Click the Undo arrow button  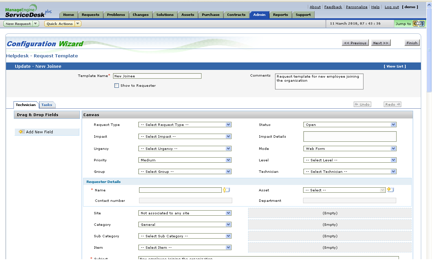click(x=362, y=104)
